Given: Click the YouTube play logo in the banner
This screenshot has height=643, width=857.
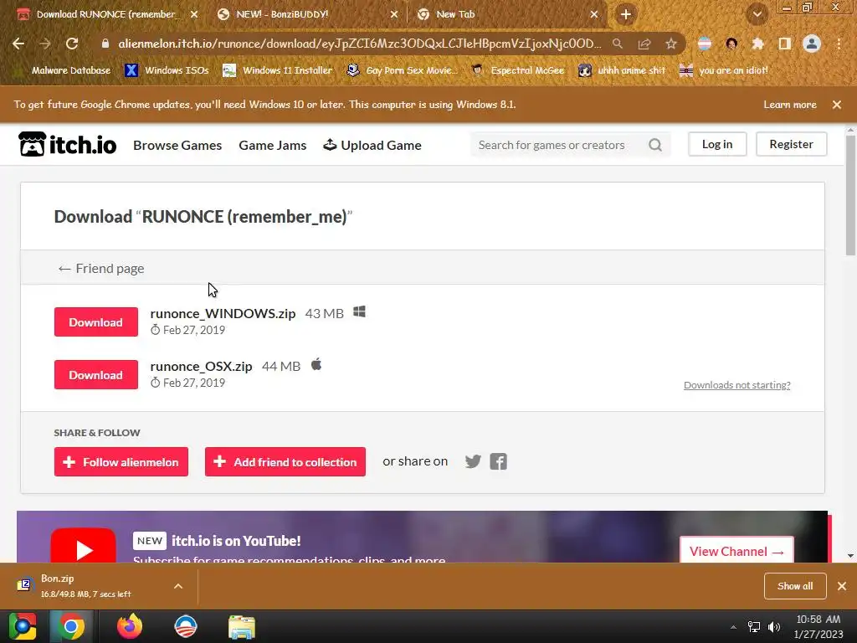Looking at the screenshot, I should [x=83, y=546].
